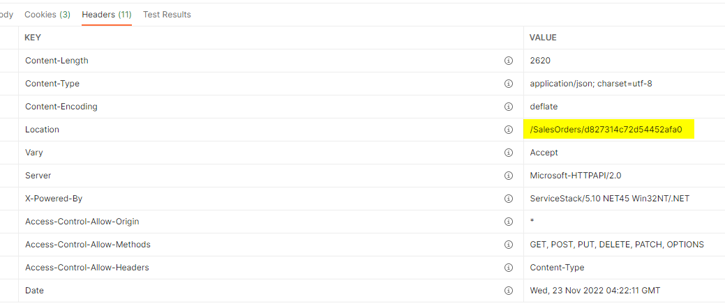Click info icon beside Location header

(509, 130)
